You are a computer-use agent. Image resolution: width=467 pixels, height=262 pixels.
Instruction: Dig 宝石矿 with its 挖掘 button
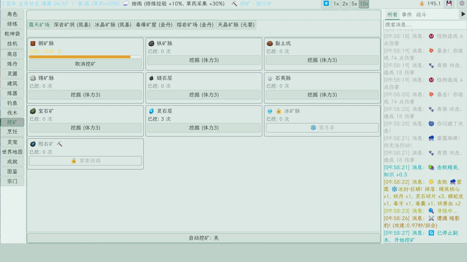(85, 128)
